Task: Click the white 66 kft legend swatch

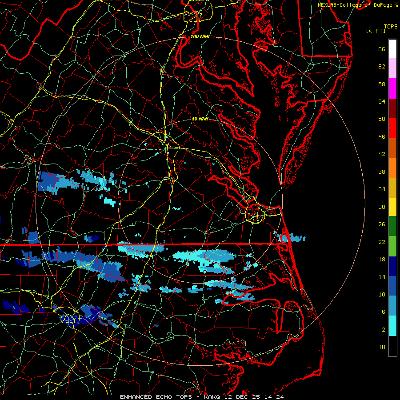Action: 392,49
